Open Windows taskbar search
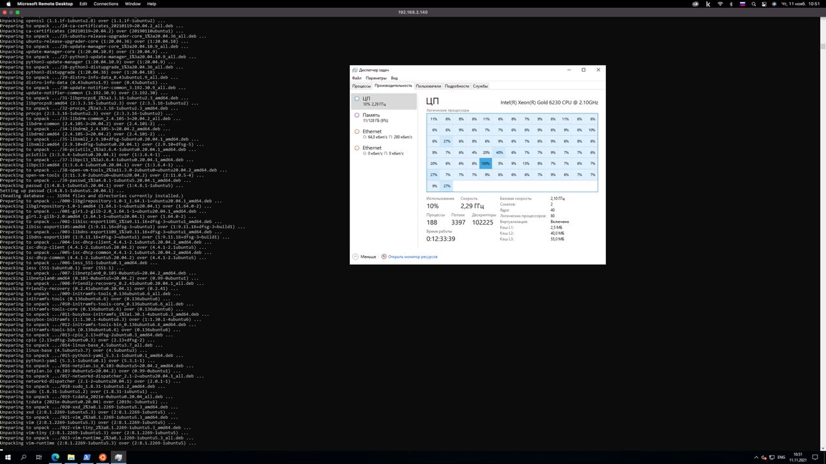Screen dimensions: 826x464 point(23,457)
